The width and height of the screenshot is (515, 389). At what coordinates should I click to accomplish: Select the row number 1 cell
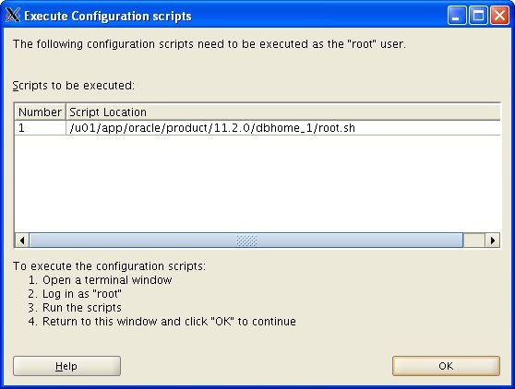click(x=40, y=128)
